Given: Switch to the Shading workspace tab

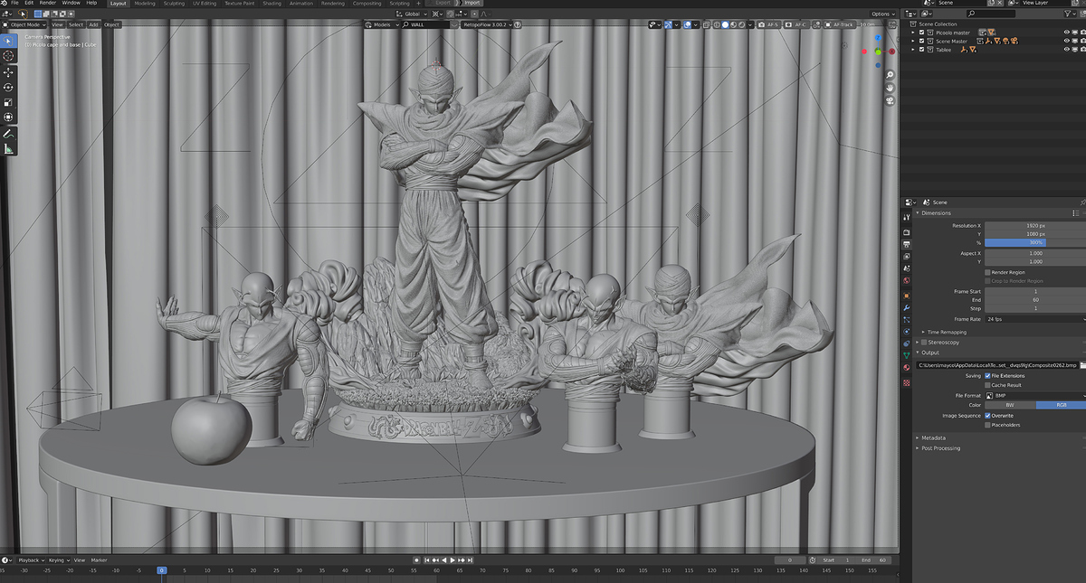Looking at the screenshot, I should coord(271,4).
